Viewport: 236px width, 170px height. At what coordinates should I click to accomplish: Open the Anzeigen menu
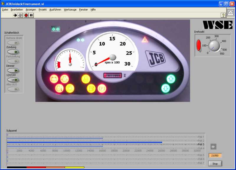[31, 10]
